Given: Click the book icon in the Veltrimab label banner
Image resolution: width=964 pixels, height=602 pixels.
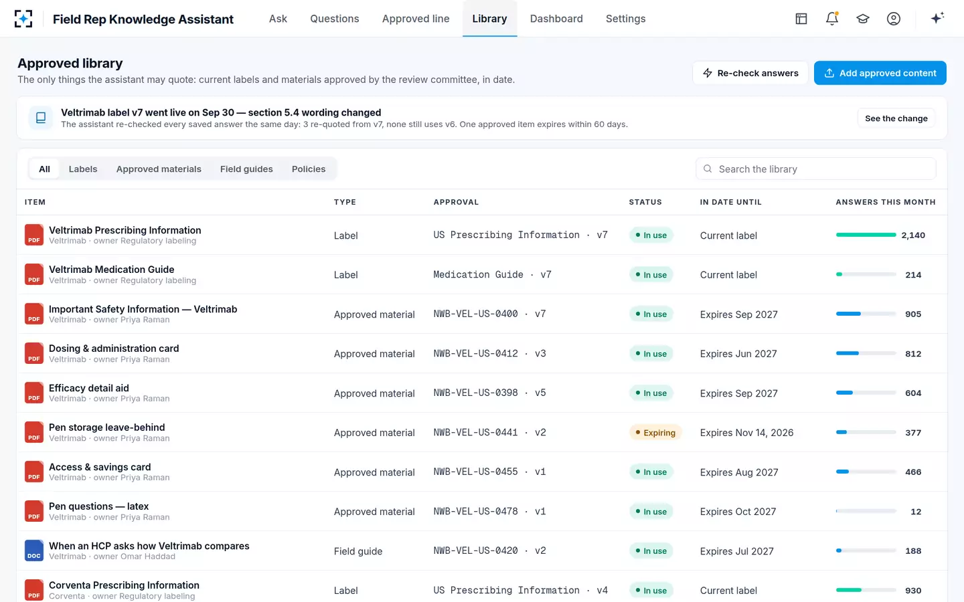Looking at the screenshot, I should [x=41, y=118].
